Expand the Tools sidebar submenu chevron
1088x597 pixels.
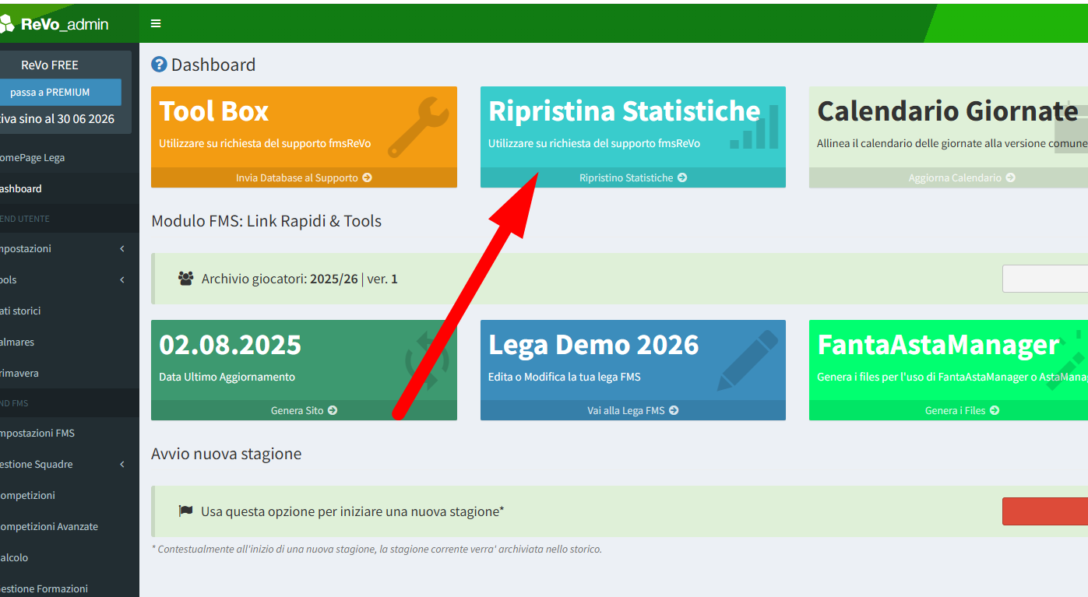pos(122,279)
